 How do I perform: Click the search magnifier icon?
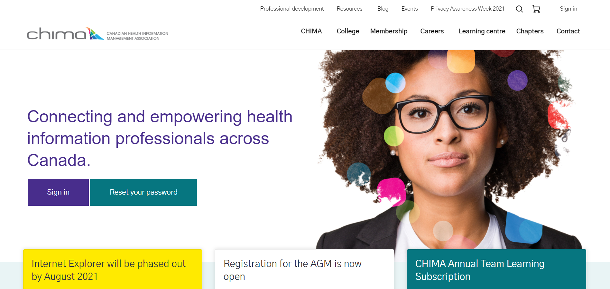tap(519, 9)
